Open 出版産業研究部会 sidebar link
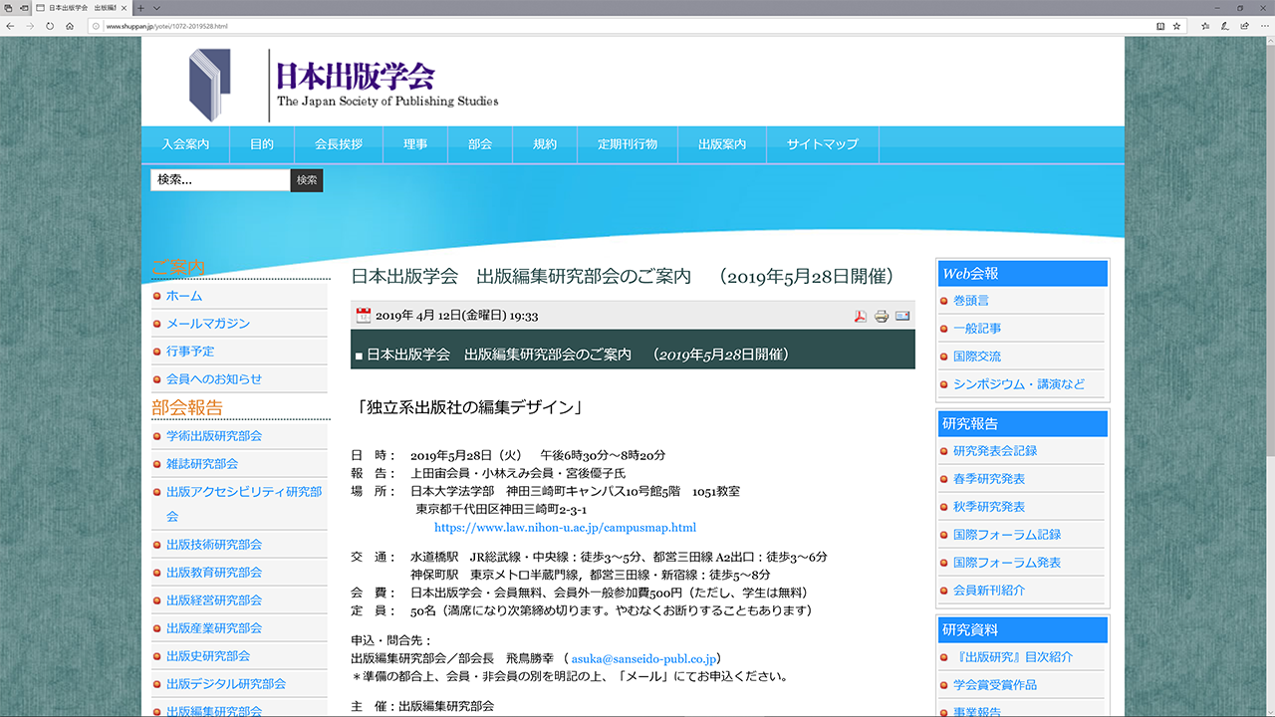 pyautogui.click(x=214, y=628)
